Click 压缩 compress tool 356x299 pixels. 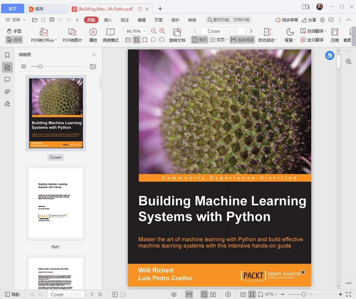tap(335, 35)
